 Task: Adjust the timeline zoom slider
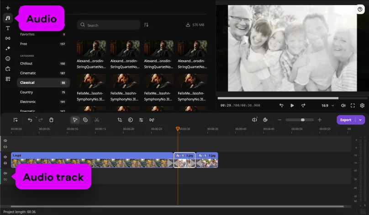click(302, 120)
